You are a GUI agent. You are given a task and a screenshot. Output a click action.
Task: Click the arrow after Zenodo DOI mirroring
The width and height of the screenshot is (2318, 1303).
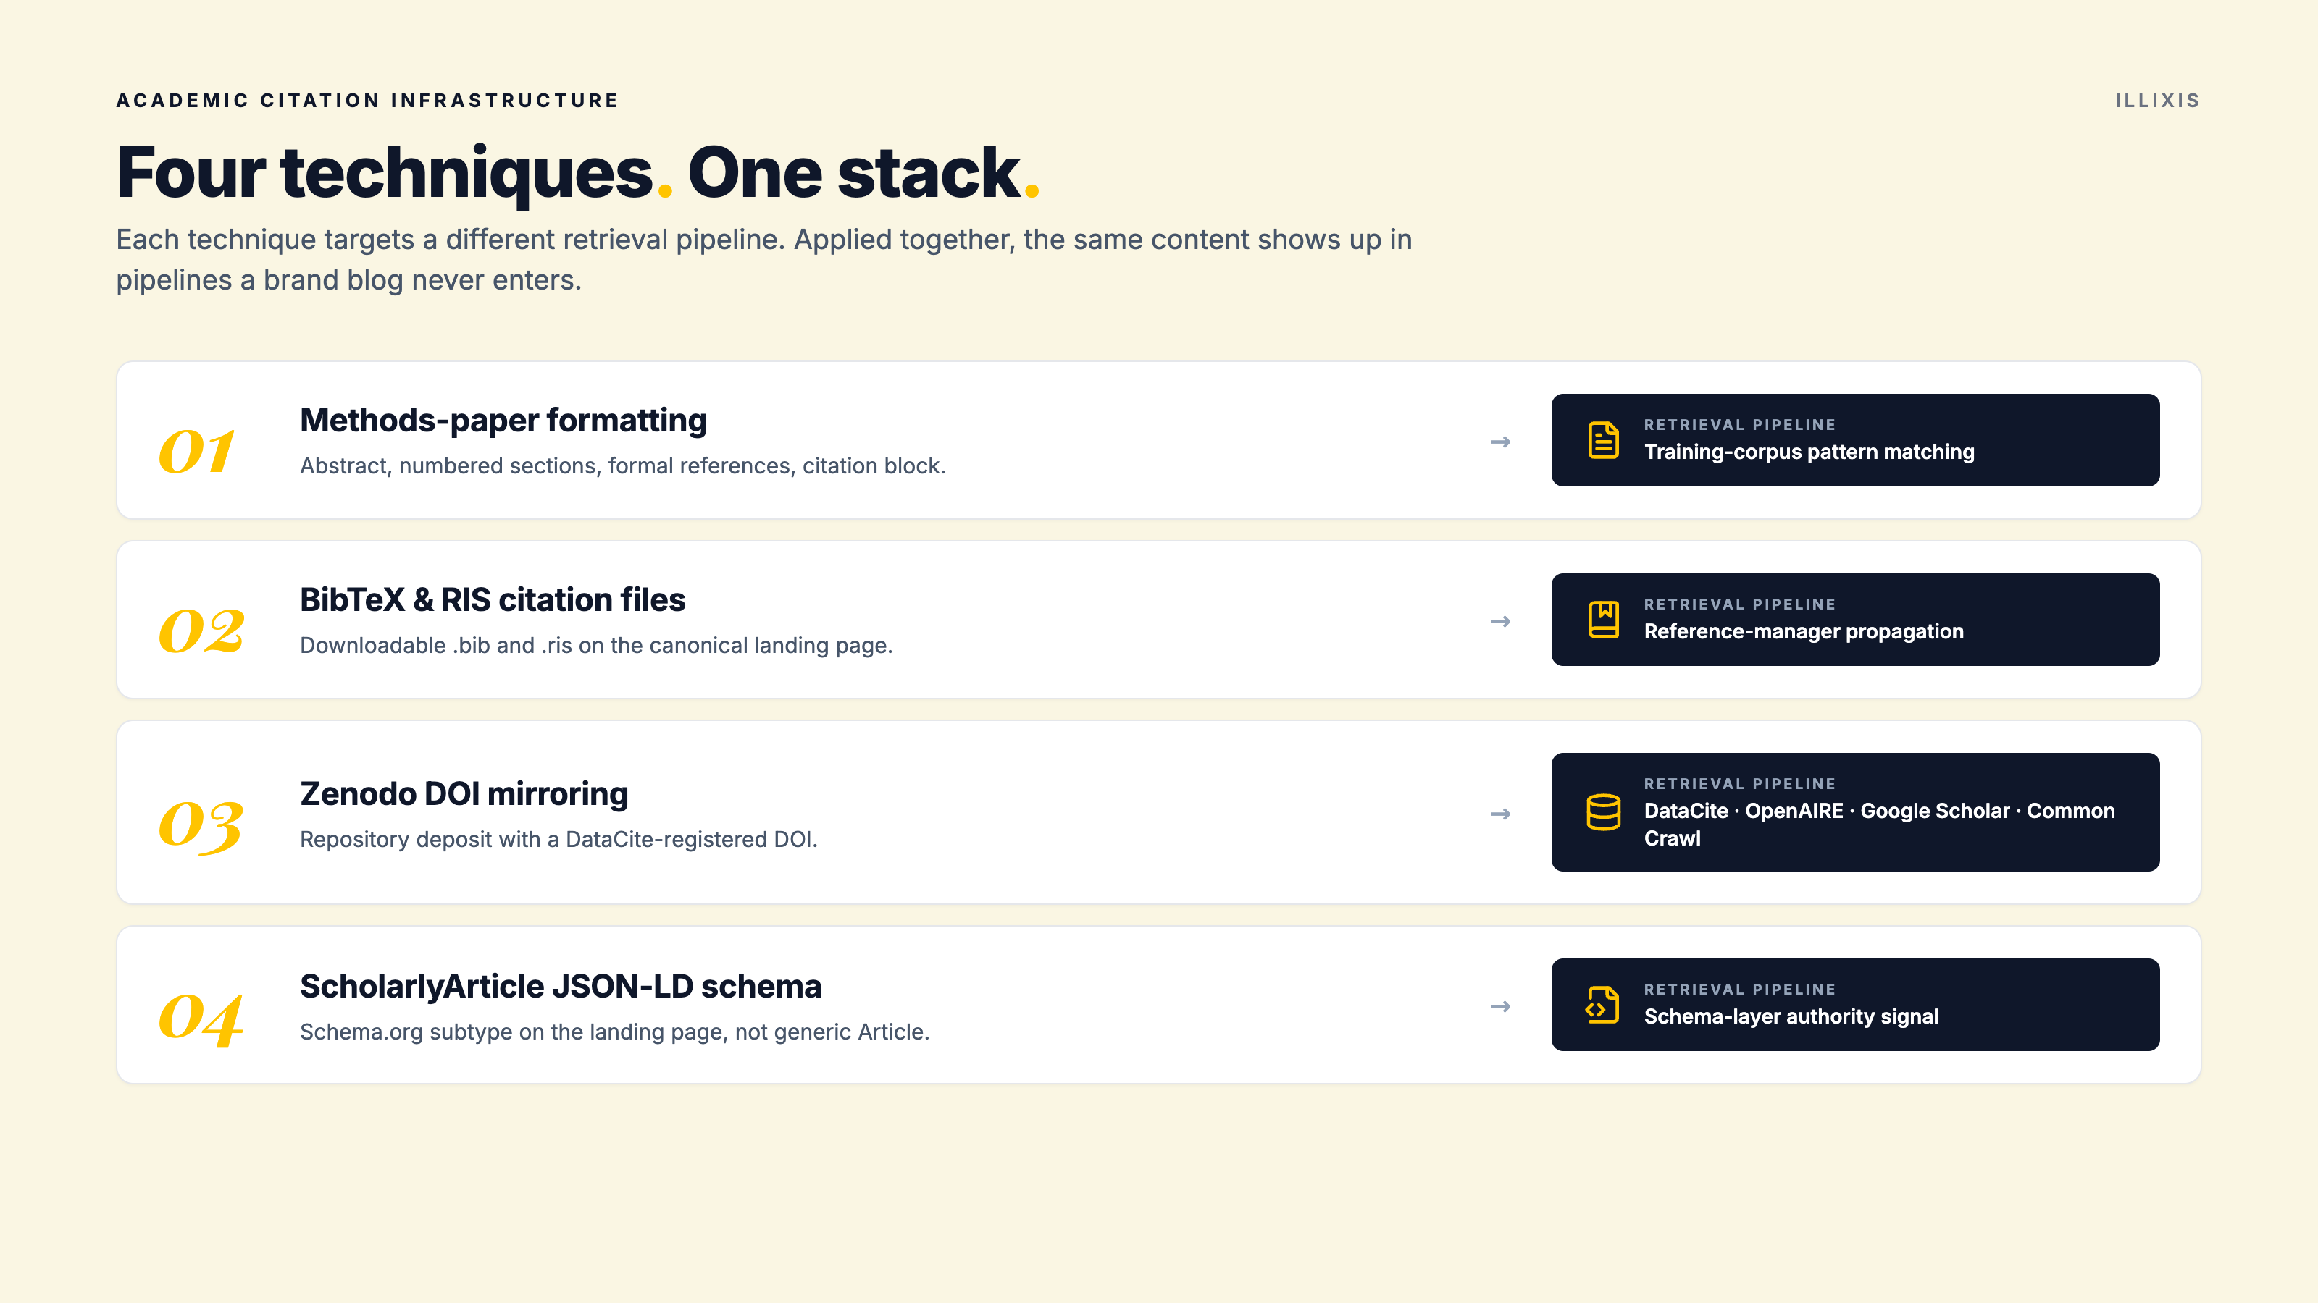[x=1500, y=814]
